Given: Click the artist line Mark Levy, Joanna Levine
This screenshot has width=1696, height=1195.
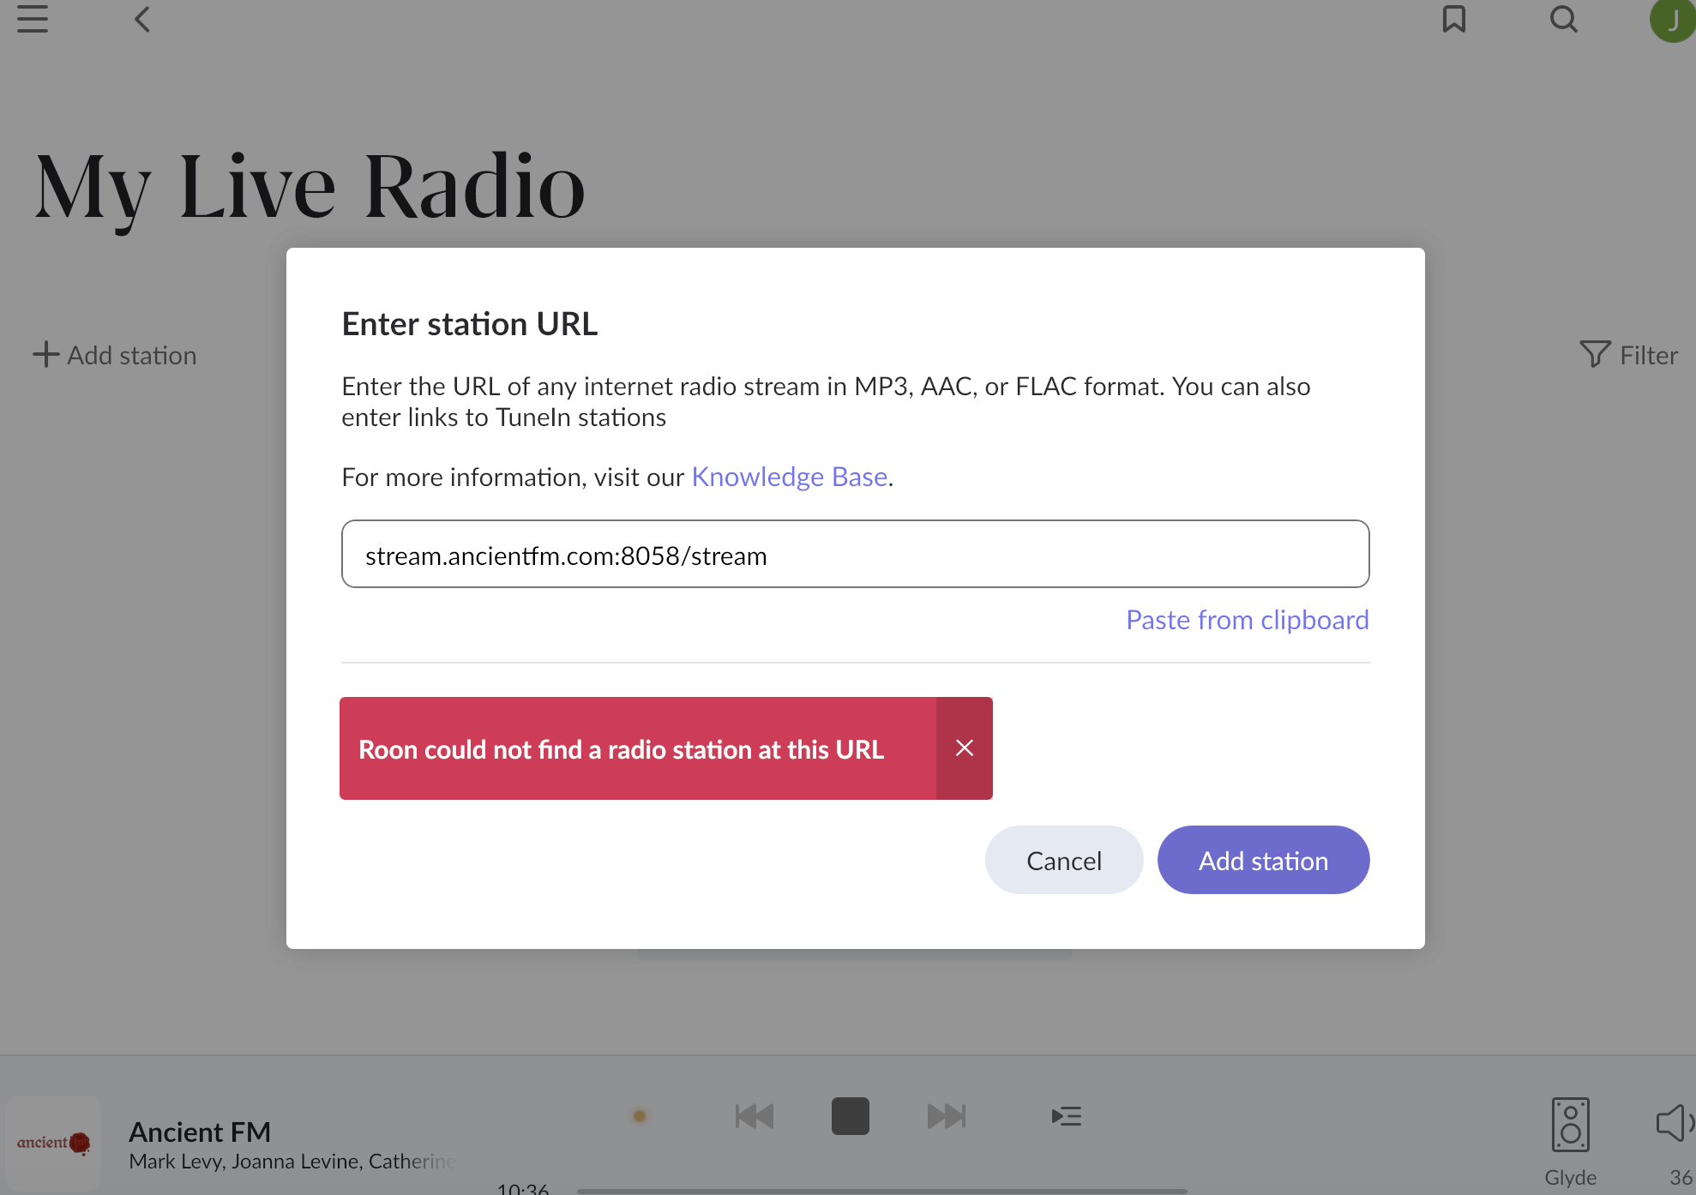Looking at the screenshot, I should pos(292,1162).
